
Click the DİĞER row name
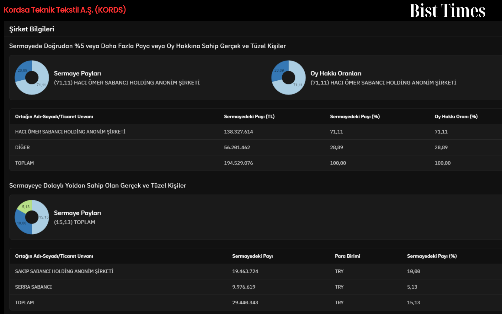(22, 148)
